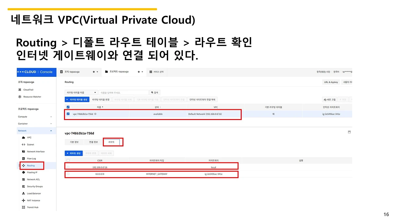Click the Security Groups icon

coord(23,187)
